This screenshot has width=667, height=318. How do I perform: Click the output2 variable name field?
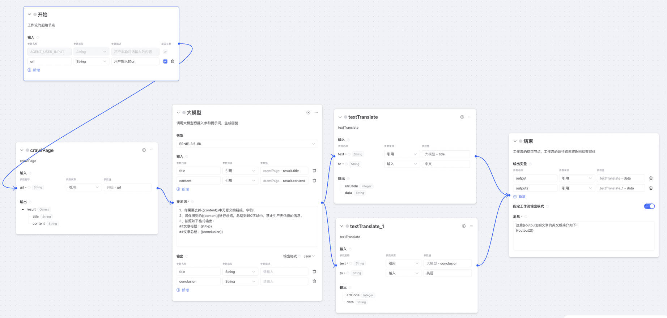click(x=535, y=188)
